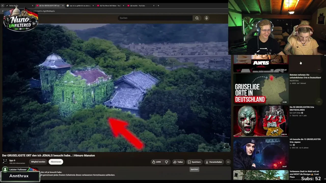Open options menu for ANTS video
326x183 pixels.
pyautogui.click(x=319, y=69)
